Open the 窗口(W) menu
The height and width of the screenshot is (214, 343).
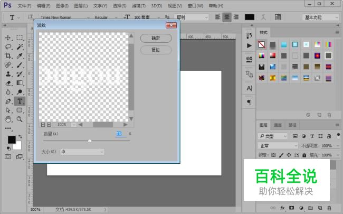195,6
